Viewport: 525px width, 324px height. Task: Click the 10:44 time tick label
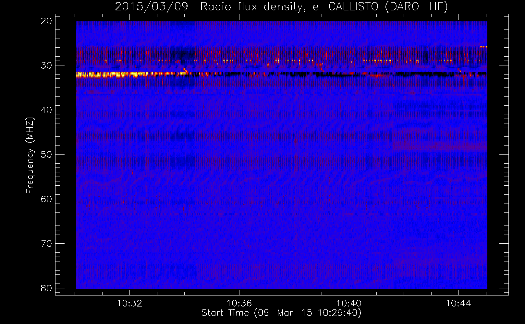458,304
